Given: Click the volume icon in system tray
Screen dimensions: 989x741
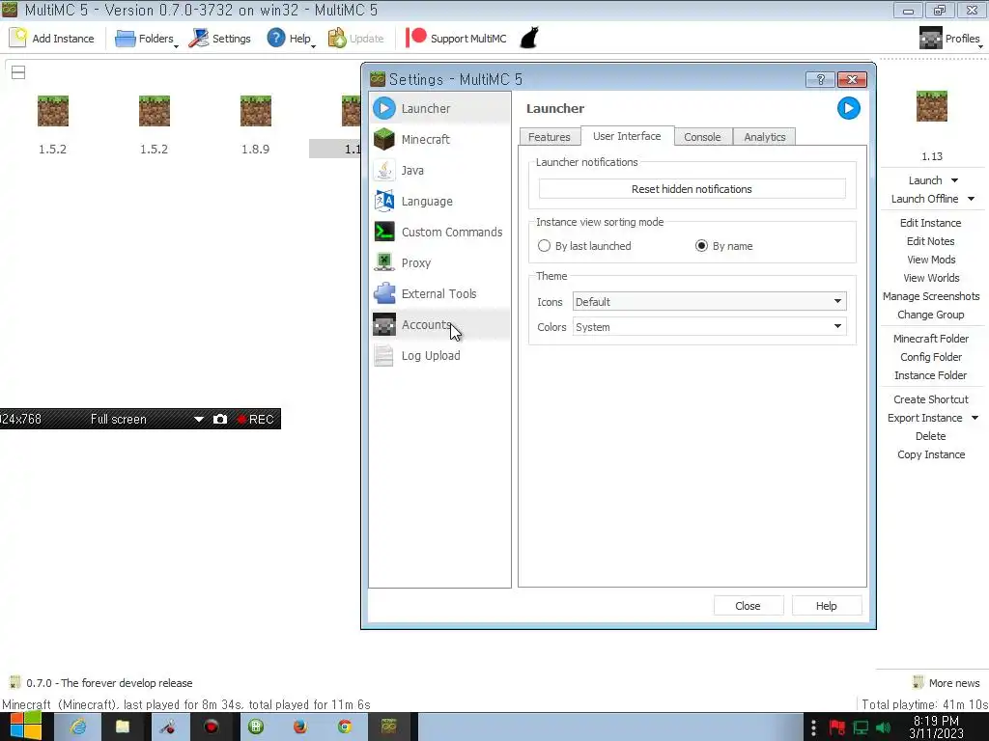Looking at the screenshot, I should [883, 727].
